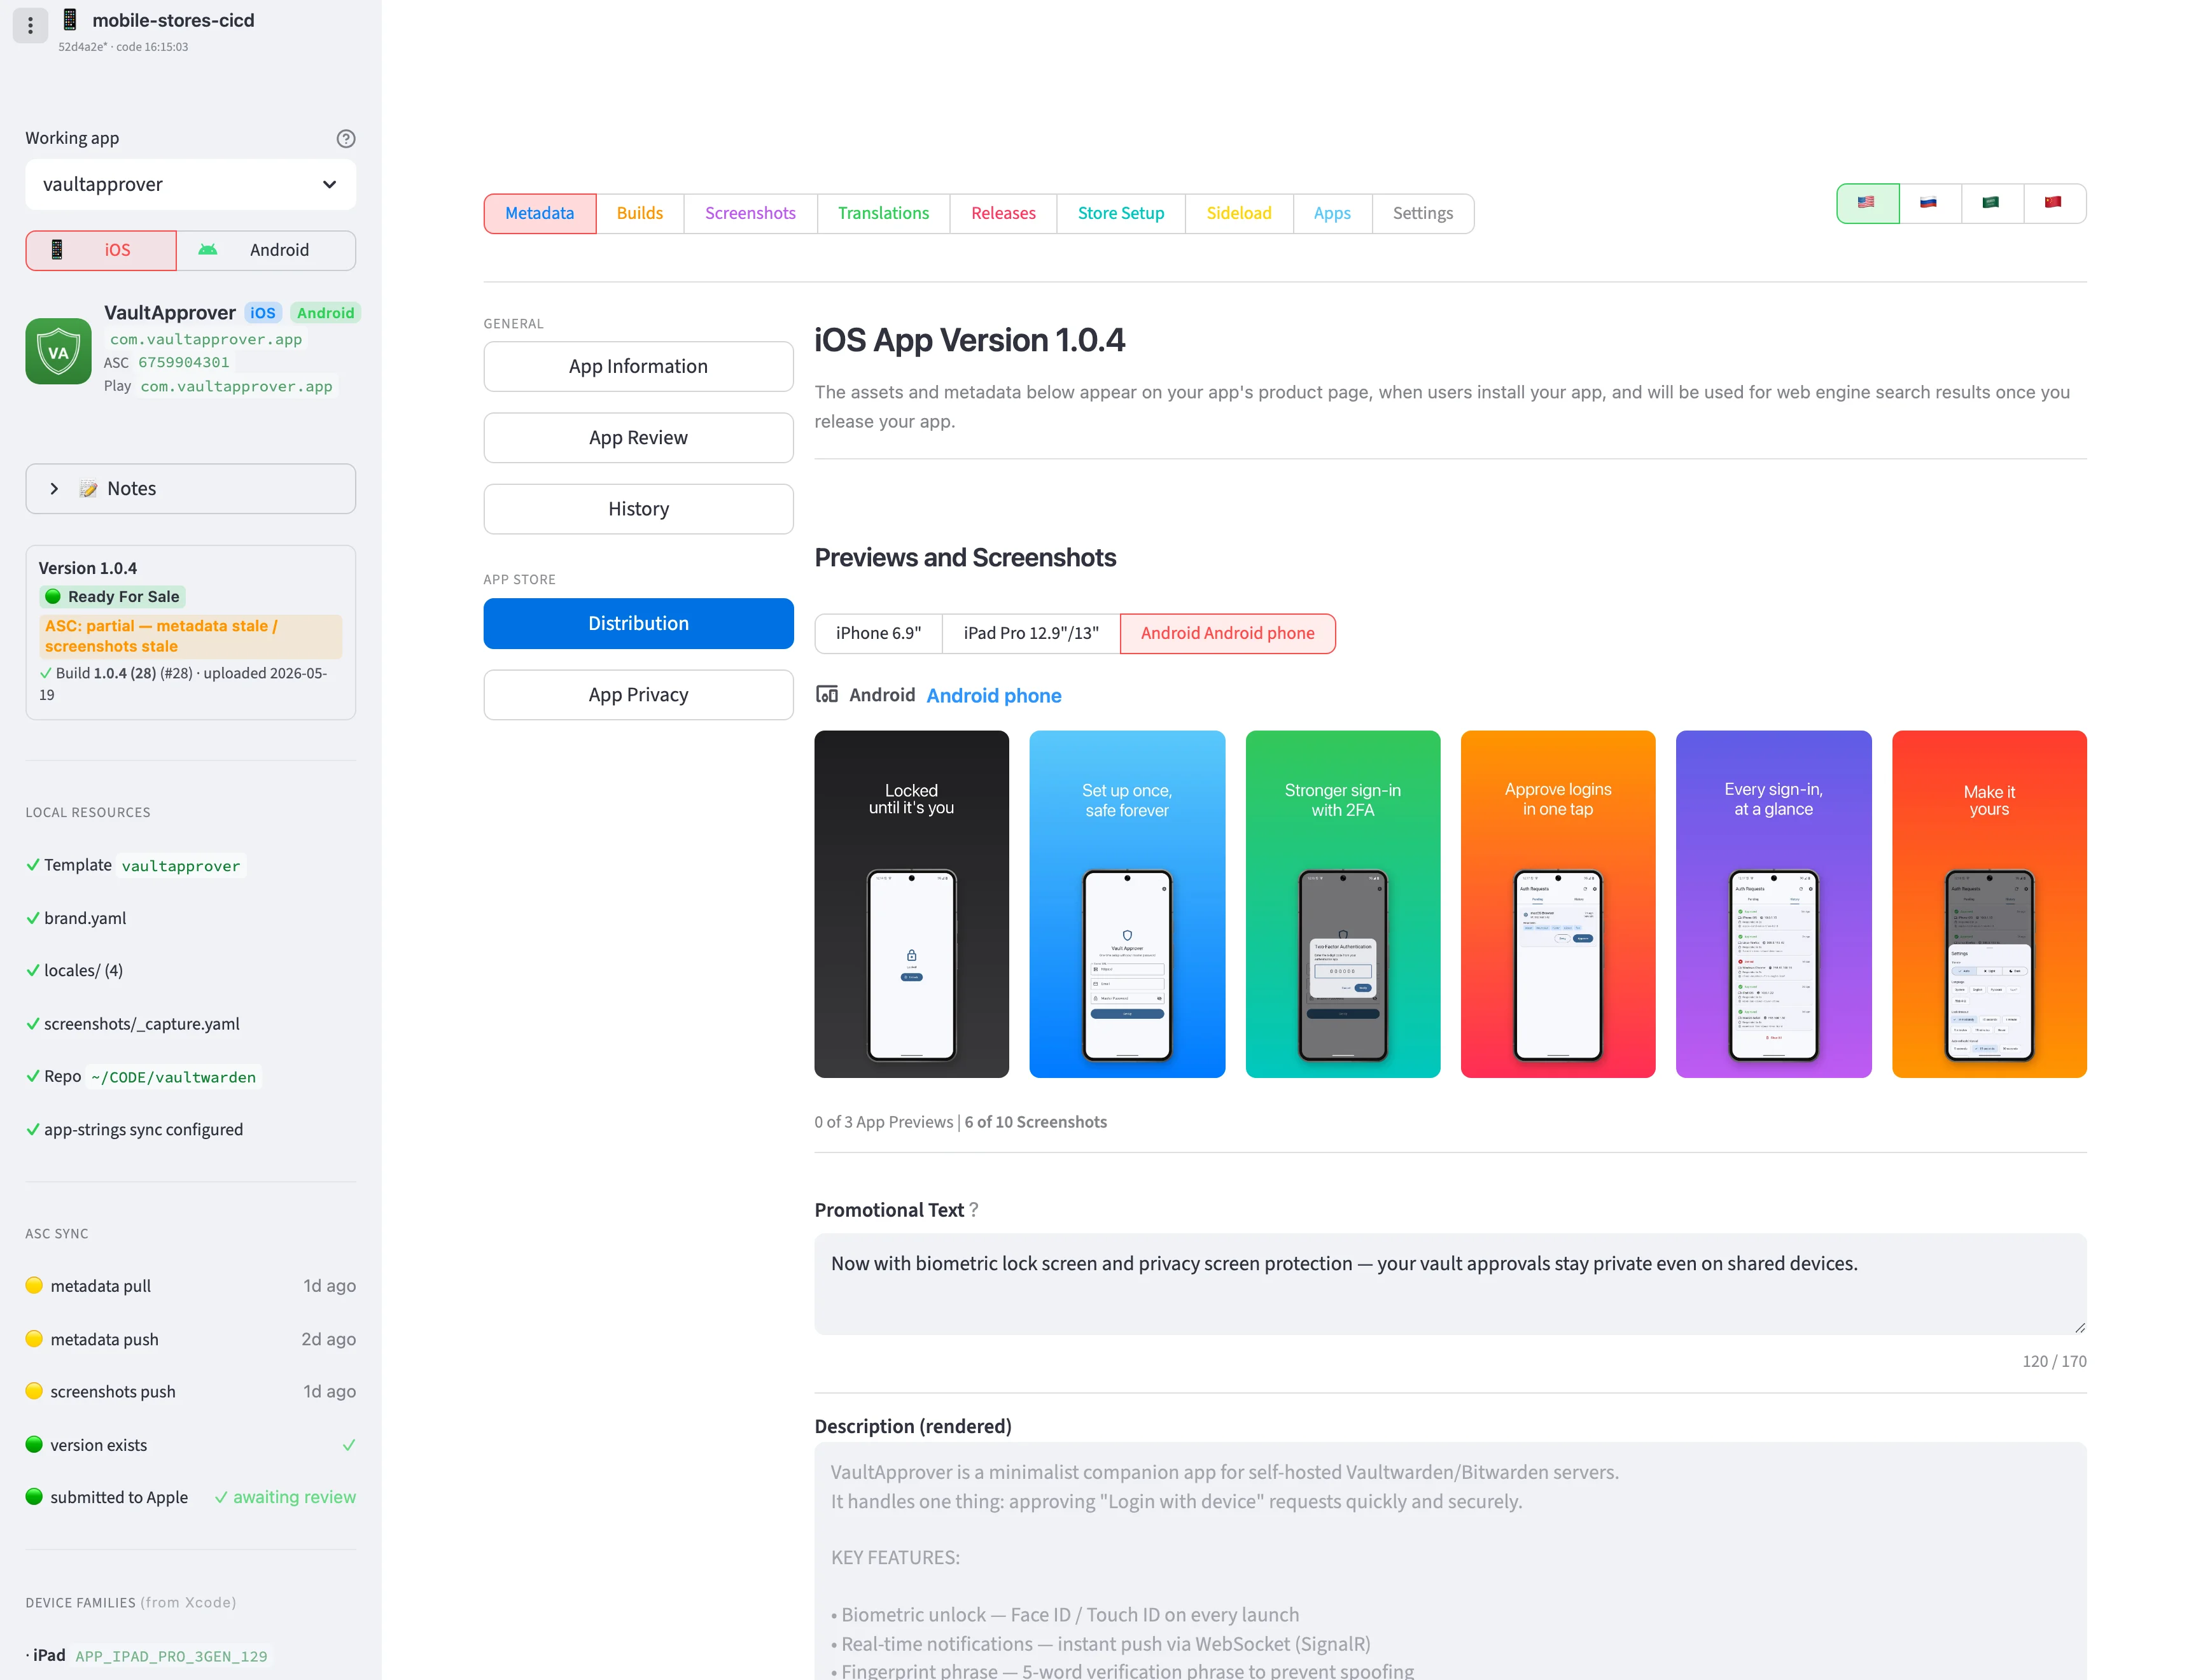Open the 'Locked until it's you' screenshot

click(911, 903)
